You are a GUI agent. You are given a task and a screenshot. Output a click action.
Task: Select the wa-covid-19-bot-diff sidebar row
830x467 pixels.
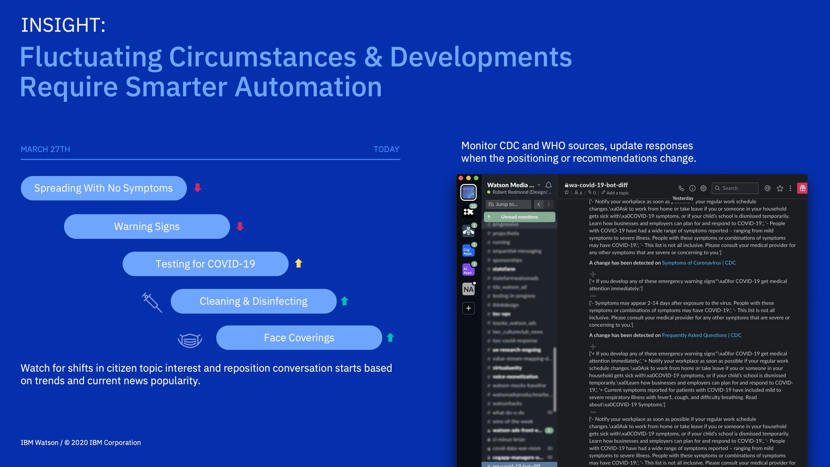point(519,464)
